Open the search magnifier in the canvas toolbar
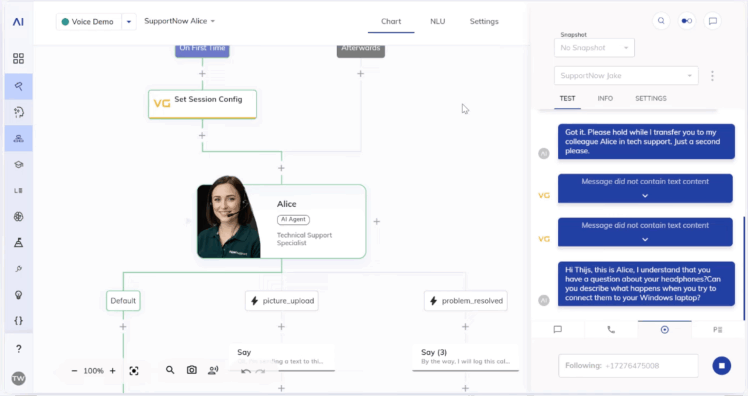 point(170,370)
